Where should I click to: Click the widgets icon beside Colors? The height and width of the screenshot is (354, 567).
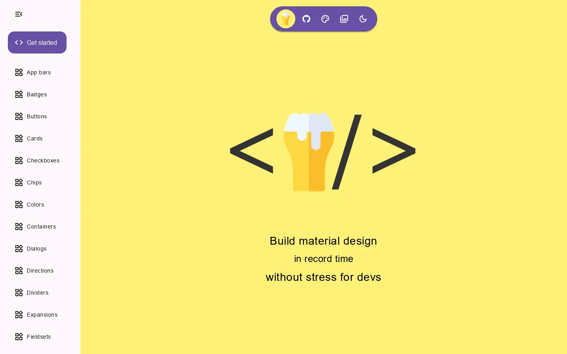click(19, 205)
